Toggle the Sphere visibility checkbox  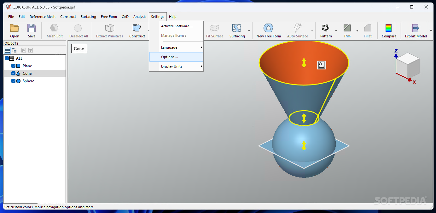click(x=13, y=81)
